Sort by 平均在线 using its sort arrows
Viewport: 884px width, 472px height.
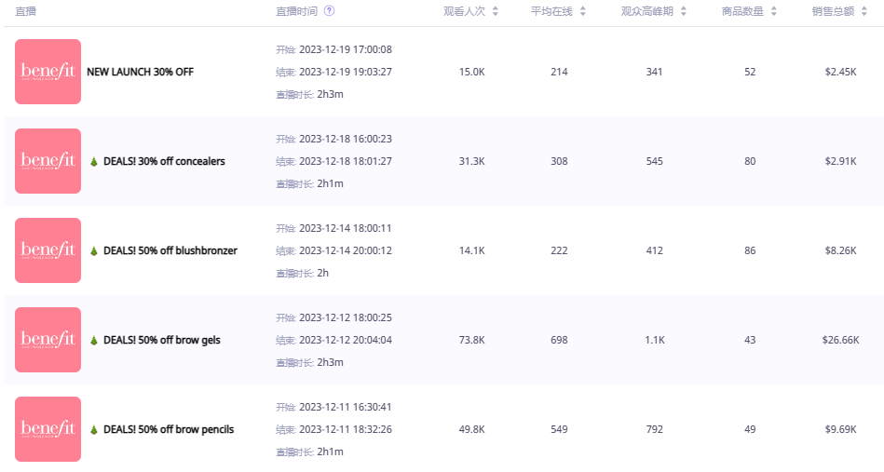[x=582, y=11]
